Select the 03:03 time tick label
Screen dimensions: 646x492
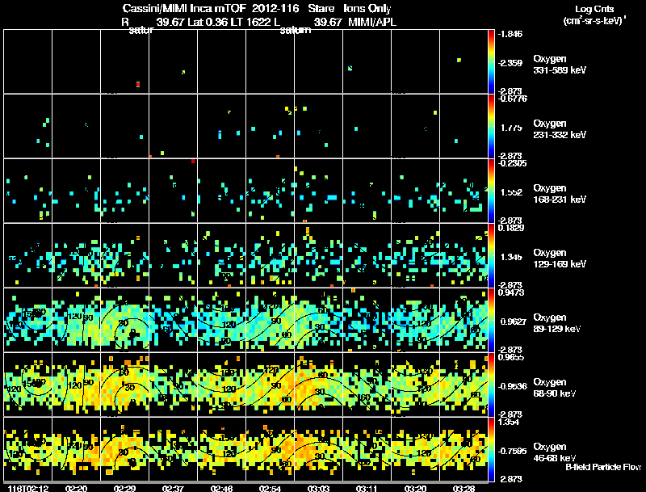click(x=318, y=488)
